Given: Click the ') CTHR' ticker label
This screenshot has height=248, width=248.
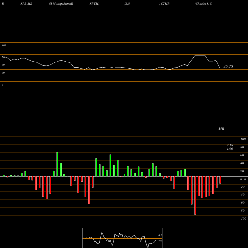Looking at the screenshot, I should click(164, 4).
